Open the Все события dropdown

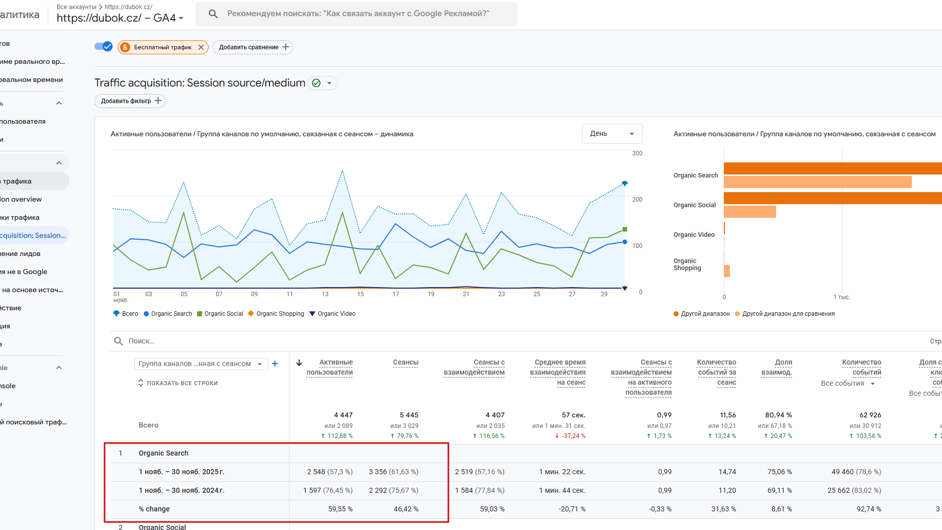coord(847,383)
